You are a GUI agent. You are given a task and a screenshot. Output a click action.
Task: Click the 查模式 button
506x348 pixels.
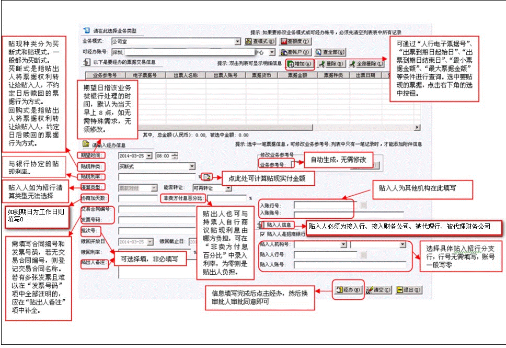click(x=261, y=41)
